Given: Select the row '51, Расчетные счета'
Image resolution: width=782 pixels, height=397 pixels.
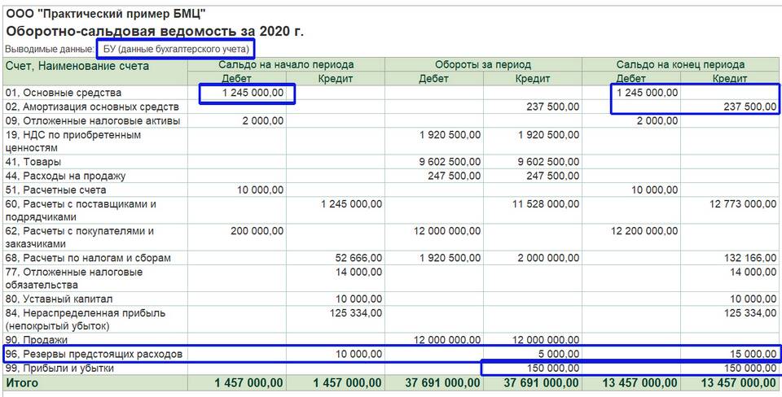Looking at the screenshot, I should (x=392, y=190).
